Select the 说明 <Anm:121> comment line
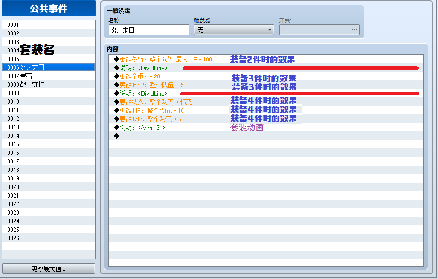The height and width of the screenshot is (279, 438). (x=266, y=128)
